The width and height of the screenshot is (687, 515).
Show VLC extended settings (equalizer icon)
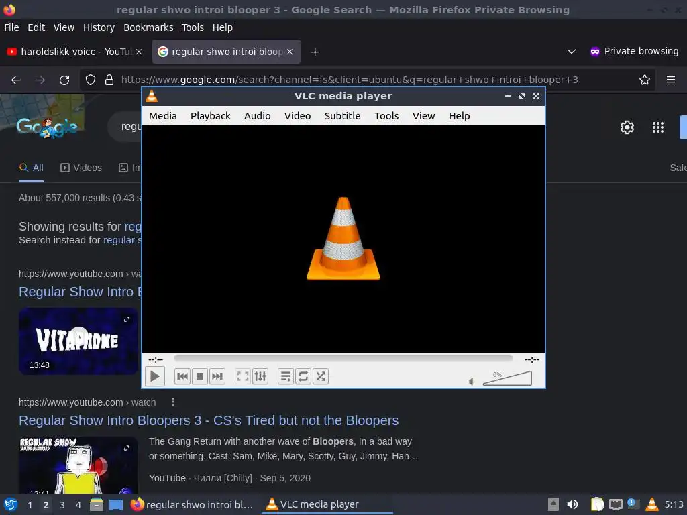pos(260,376)
